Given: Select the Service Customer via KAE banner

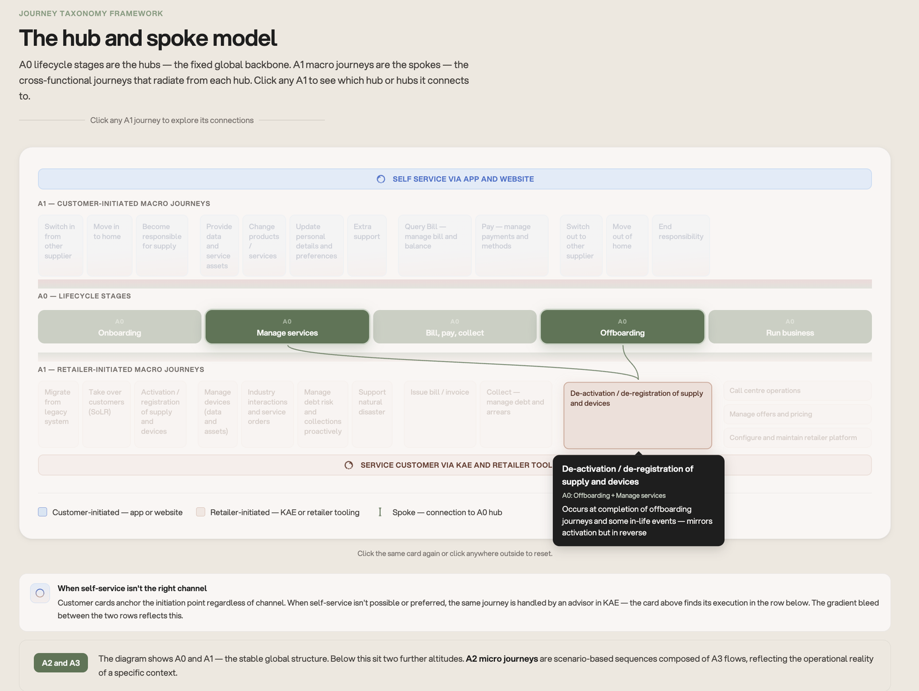Looking at the screenshot, I should [x=455, y=465].
